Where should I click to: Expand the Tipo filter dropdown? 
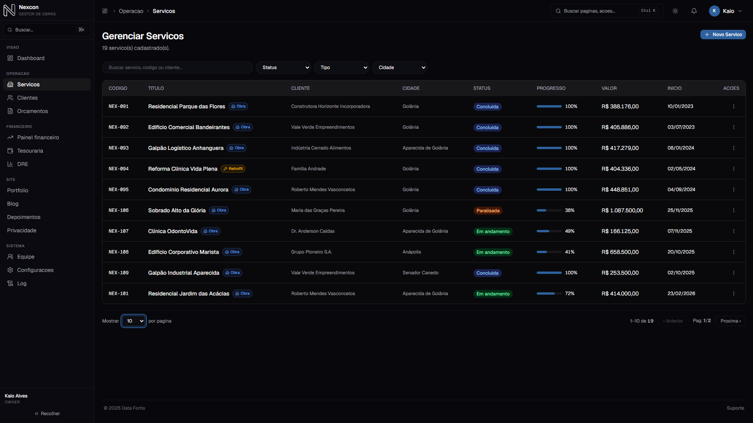[x=342, y=67]
